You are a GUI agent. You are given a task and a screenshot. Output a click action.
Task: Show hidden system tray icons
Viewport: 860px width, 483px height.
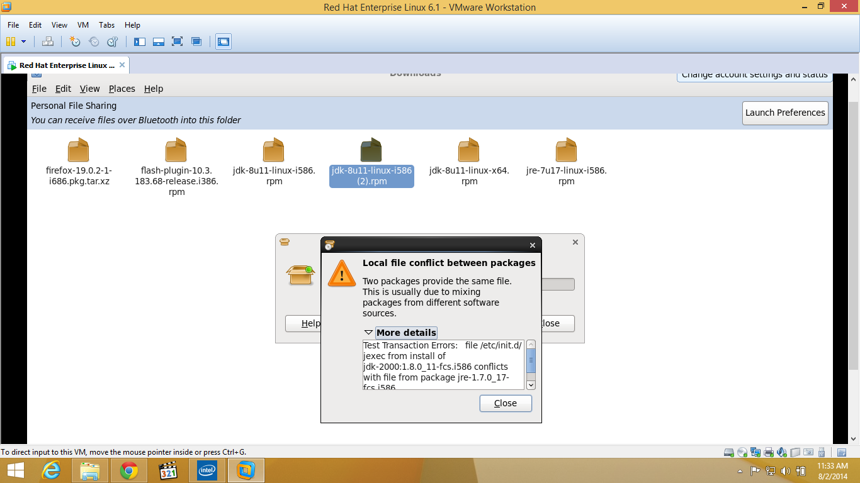tap(740, 471)
